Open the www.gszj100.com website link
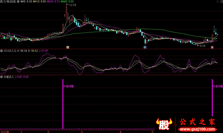Viewport: 223px width, 133px height. (197, 129)
